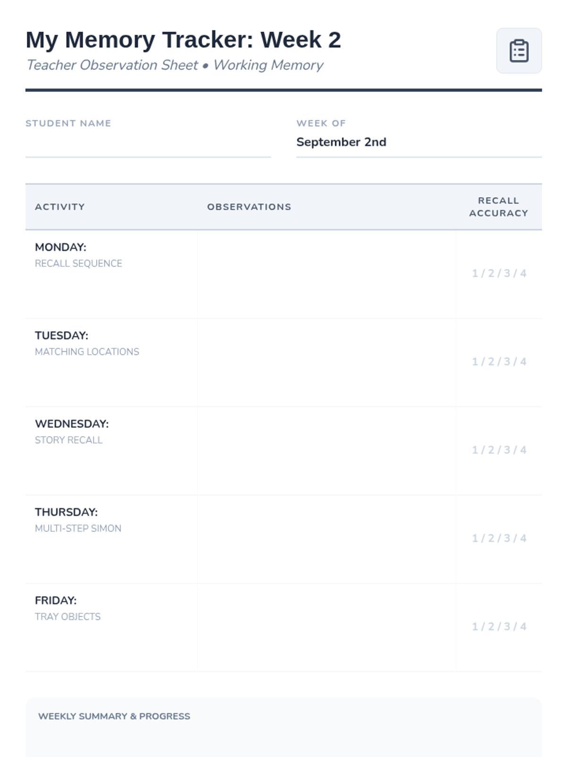Click the Tuesday: Matching Locations activity label
567x757 pixels.
click(87, 343)
